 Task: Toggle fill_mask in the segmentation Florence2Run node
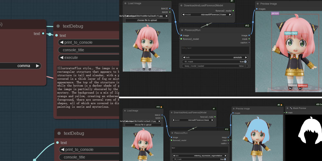click(200, 159)
